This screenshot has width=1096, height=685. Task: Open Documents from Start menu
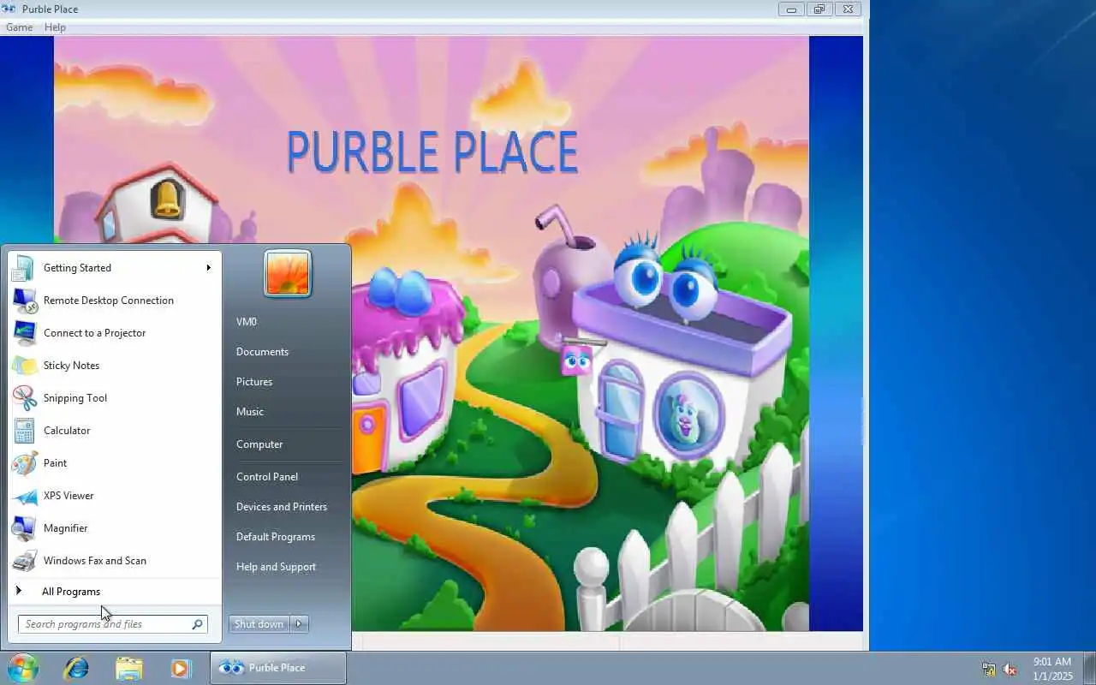click(262, 352)
